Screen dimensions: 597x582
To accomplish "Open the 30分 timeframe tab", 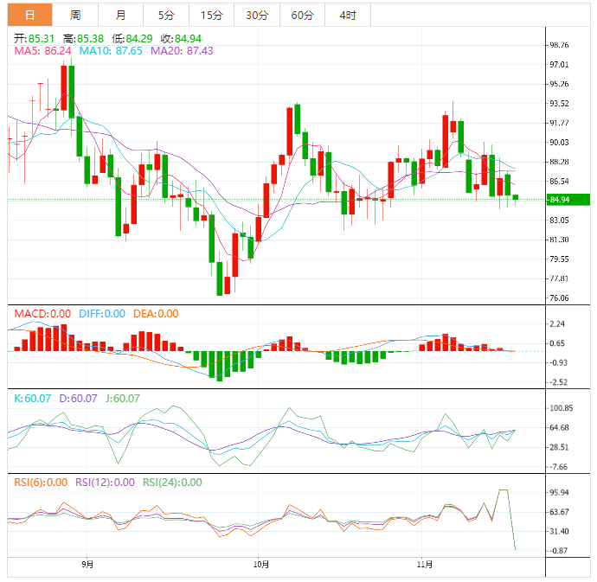I will tap(257, 16).
